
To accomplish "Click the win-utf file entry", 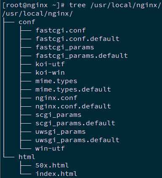I will pyautogui.click(x=50, y=148).
